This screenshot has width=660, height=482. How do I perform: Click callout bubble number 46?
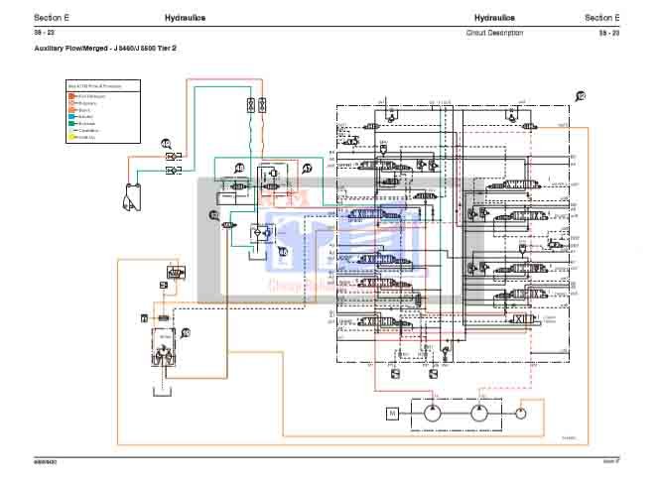pos(282,252)
